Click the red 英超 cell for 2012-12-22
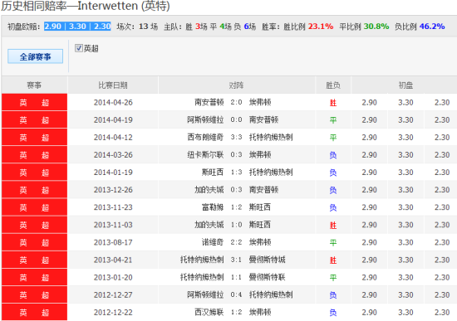 [x=34, y=312]
